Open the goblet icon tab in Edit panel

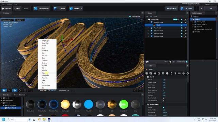[171, 74]
